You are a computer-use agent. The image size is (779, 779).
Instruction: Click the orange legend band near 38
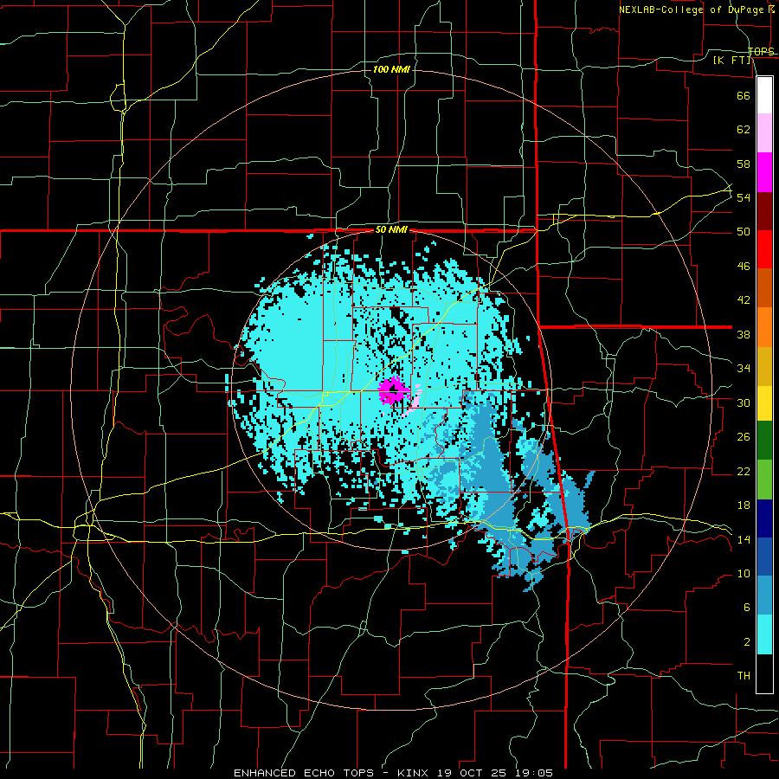pos(764,327)
